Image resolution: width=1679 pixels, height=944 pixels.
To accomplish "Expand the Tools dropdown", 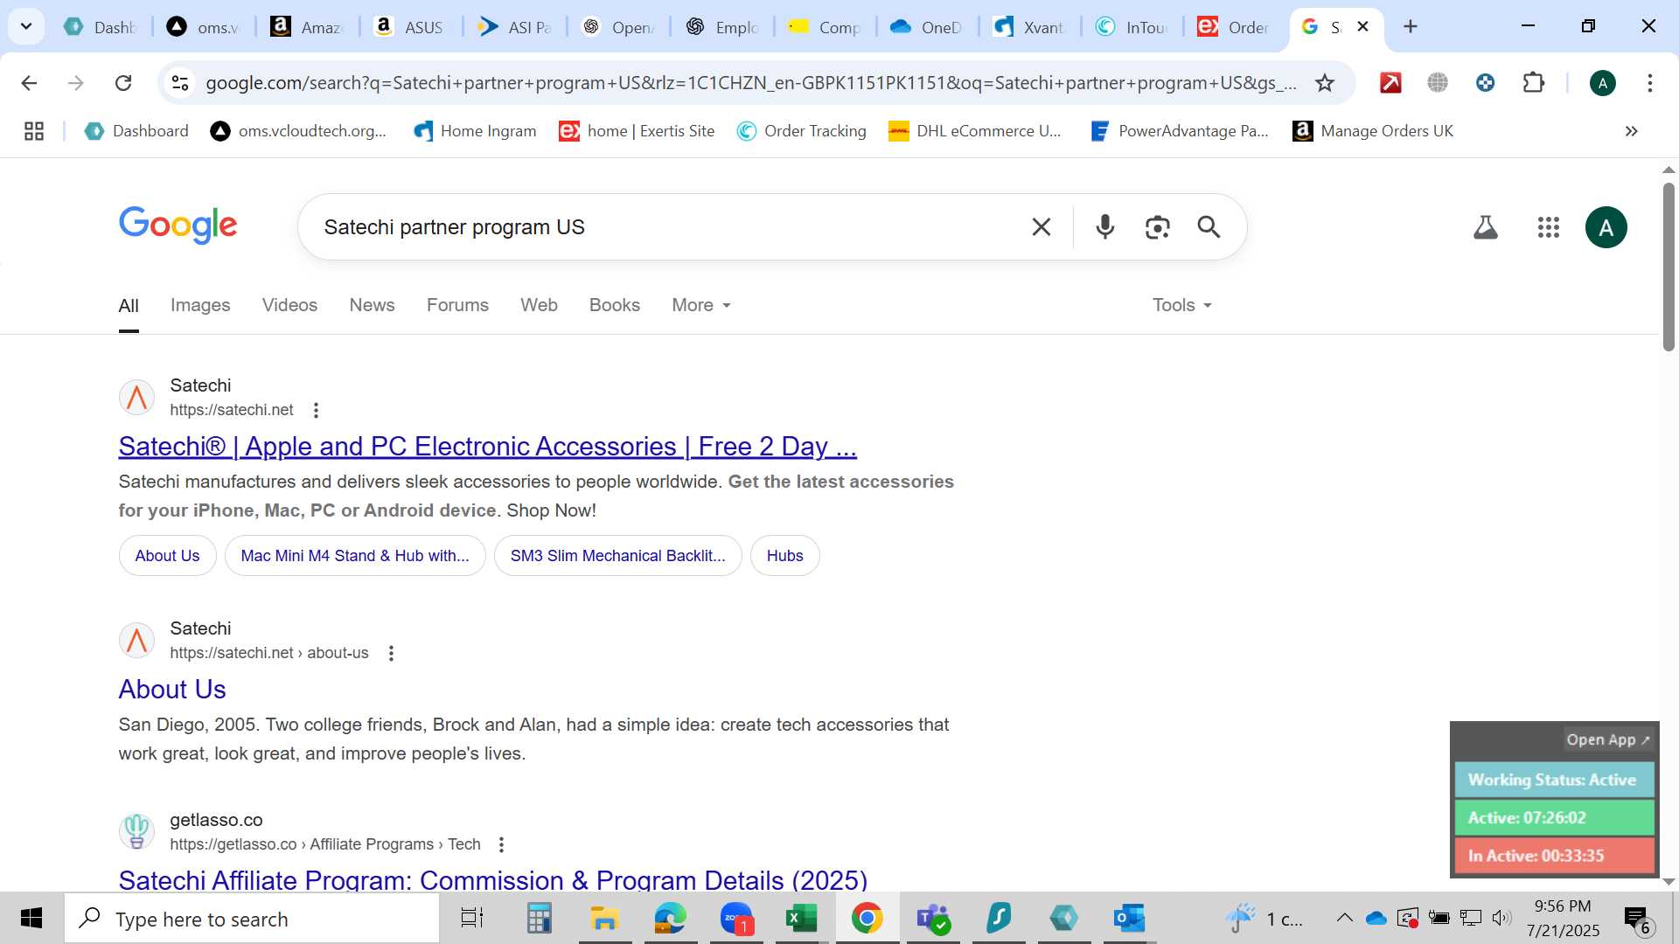I will point(1181,305).
